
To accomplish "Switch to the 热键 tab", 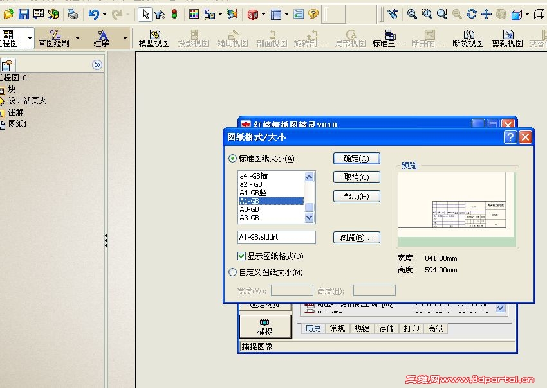I will click(362, 328).
